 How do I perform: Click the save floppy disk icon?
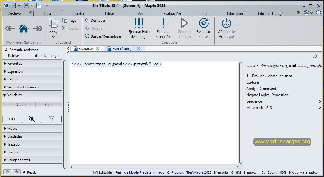click(x=26, y=5)
